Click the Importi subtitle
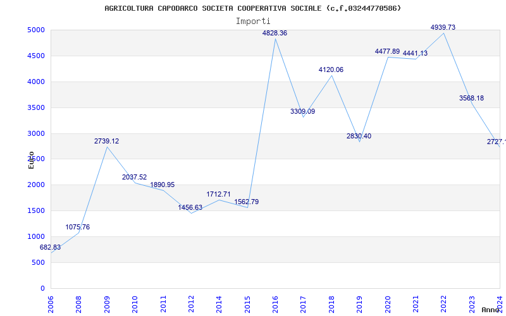Image resolution: width=506 pixels, height=316 pixels. pos(253,21)
